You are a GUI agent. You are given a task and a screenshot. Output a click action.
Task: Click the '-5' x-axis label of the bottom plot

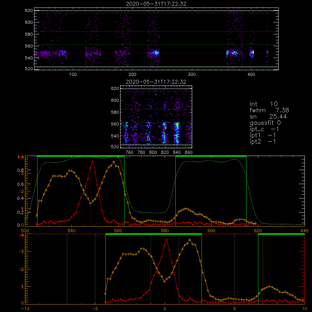click(x=95, y=309)
